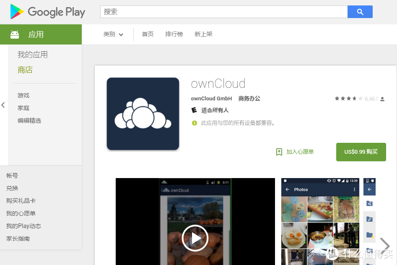Show next screenshots with right chevron

click(x=385, y=245)
